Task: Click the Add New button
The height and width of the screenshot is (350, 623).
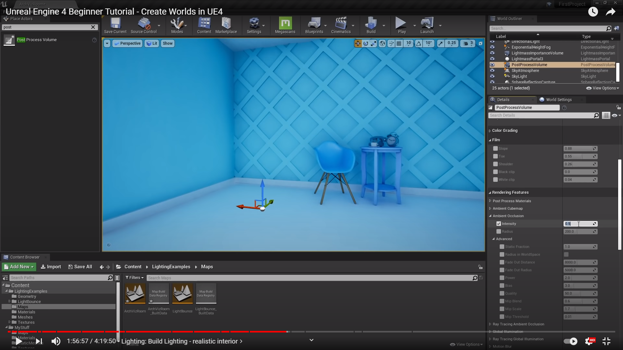Action: click(x=19, y=267)
